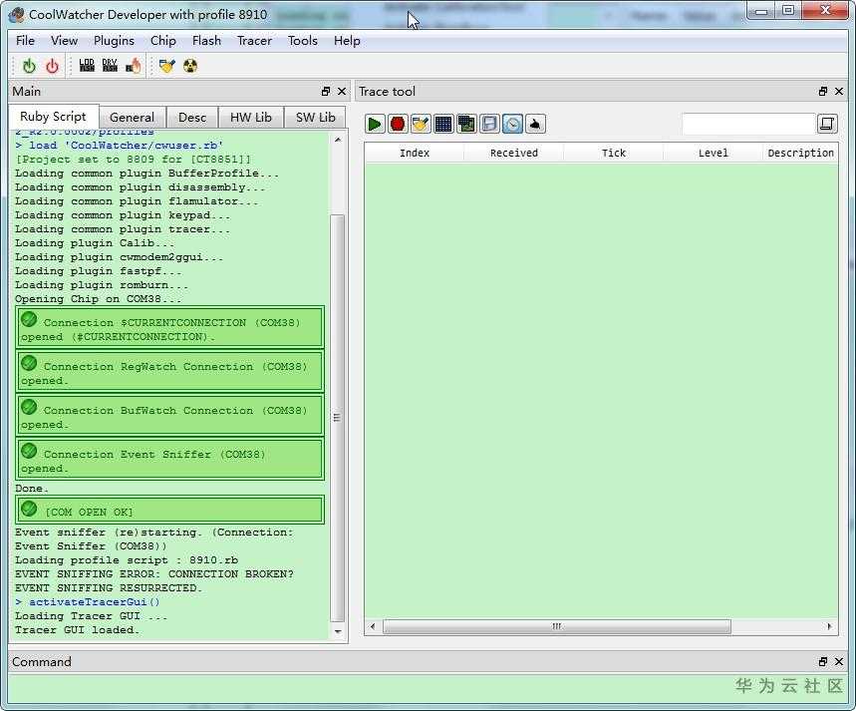Toggle the clock timestamp icon in Trace tool
Screen dimensions: 856x711
pyautogui.click(x=512, y=124)
